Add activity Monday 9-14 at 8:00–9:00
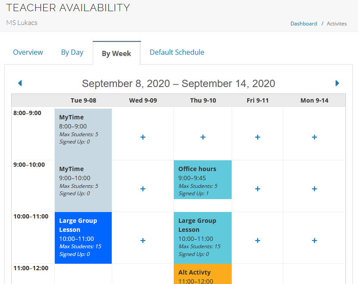Screen dimensions: 358x284 pyautogui.click(x=314, y=137)
